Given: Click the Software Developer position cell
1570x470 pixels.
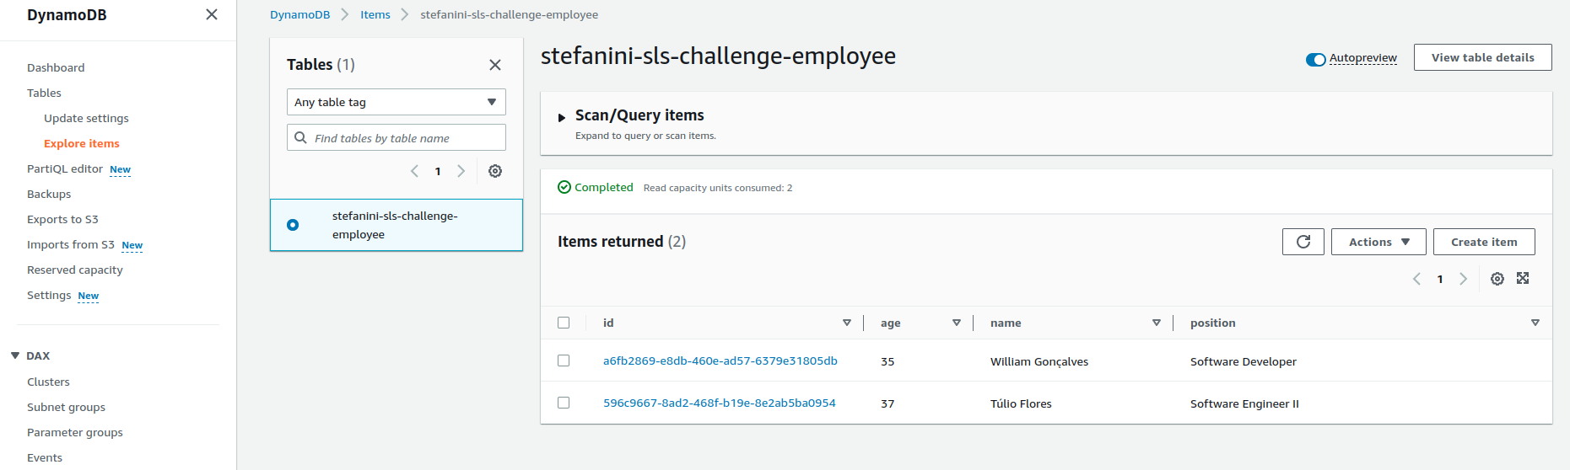Looking at the screenshot, I should 1244,361.
